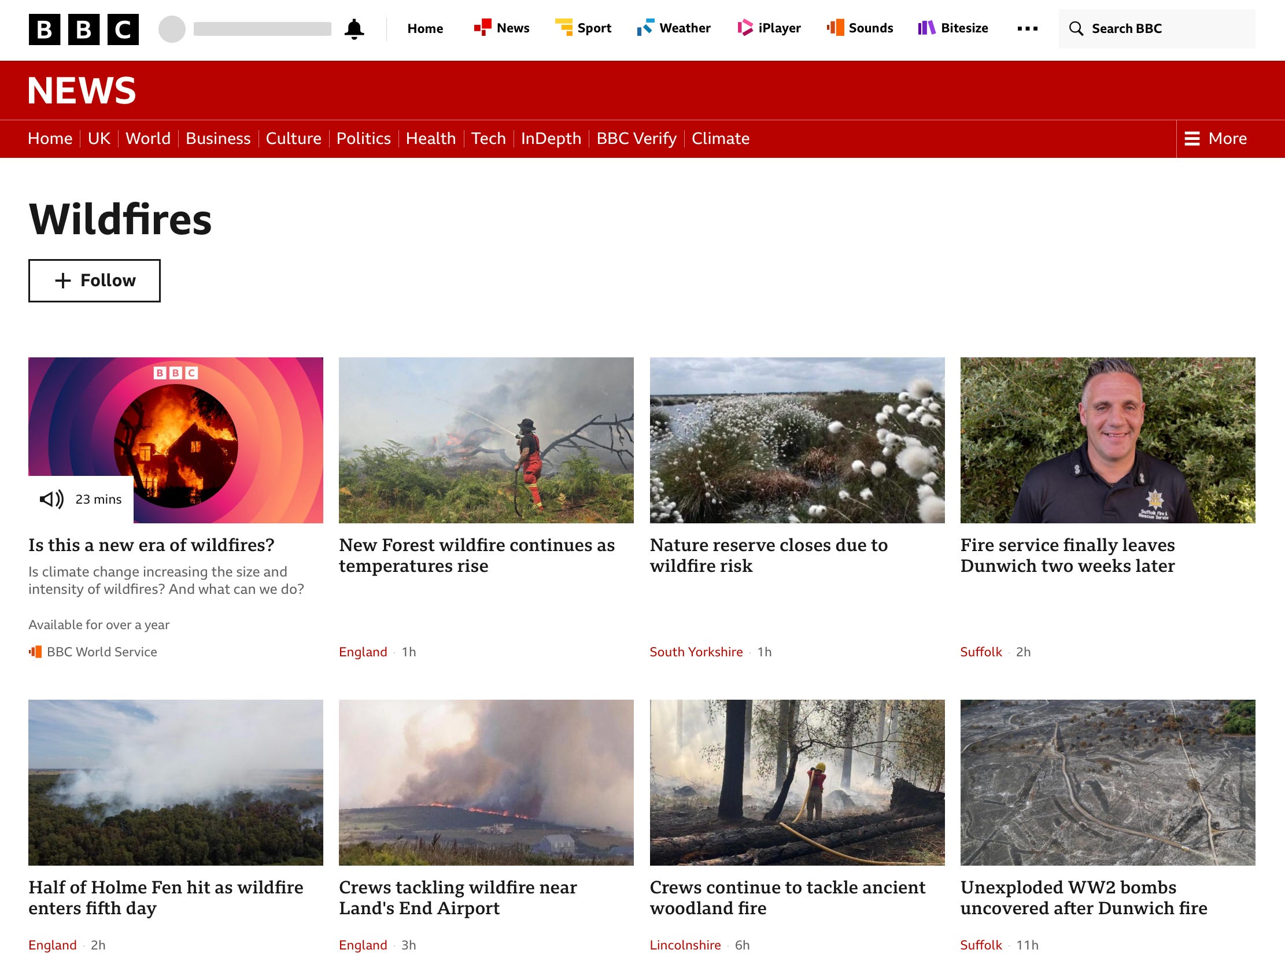
Task: Click the yellow Sport icon
Action: pyautogui.click(x=563, y=28)
